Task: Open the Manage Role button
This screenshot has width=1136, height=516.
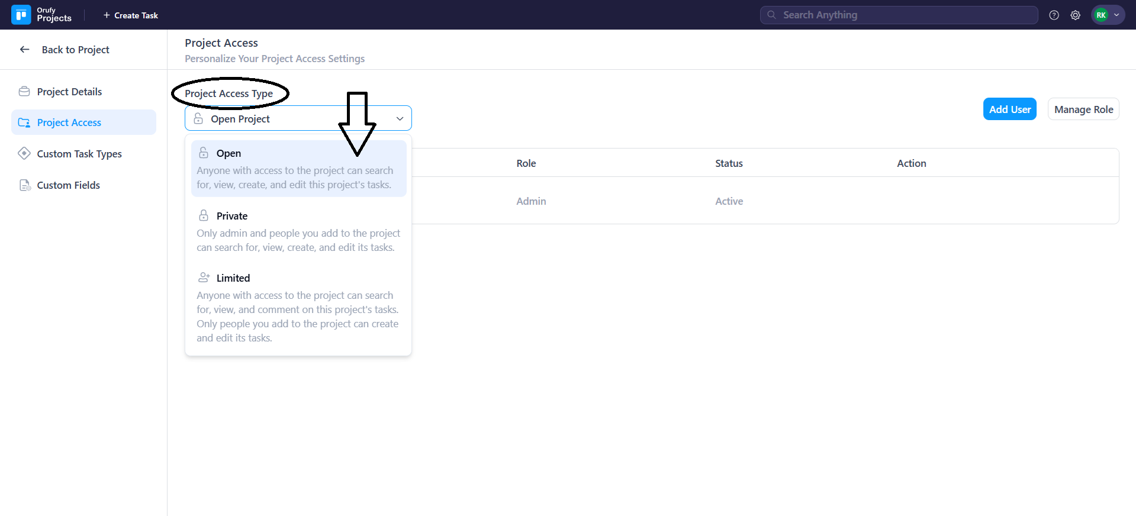Action: coord(1083,109)
